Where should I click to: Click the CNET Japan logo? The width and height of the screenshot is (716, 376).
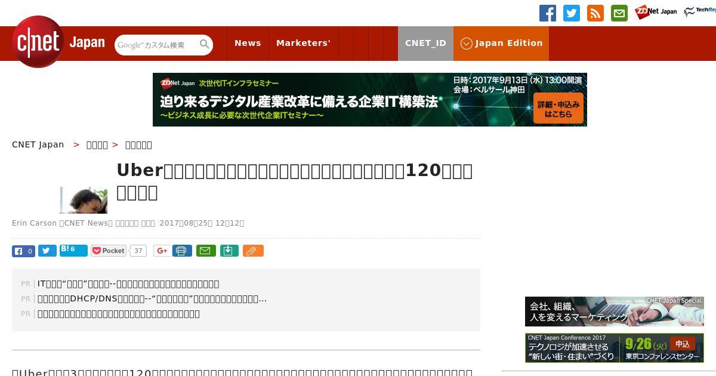[x=58, y=42]
